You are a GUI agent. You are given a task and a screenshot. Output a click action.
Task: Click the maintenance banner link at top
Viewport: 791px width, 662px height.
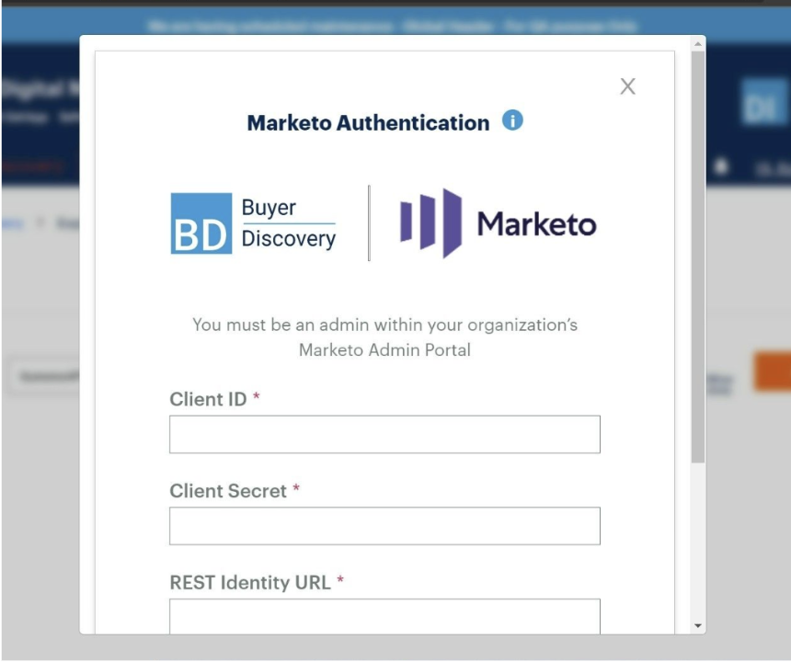pyautogui.click(x=395, y=27)
